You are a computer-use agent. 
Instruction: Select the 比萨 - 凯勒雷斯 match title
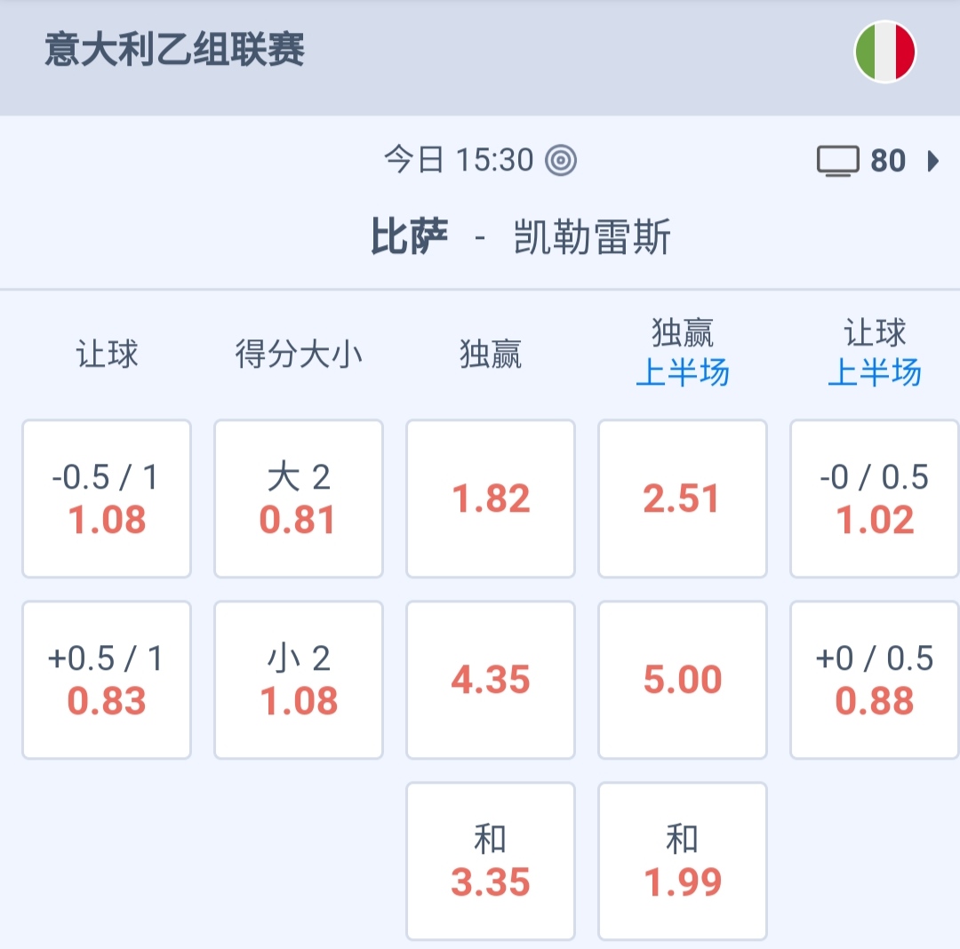coord(520,238)
